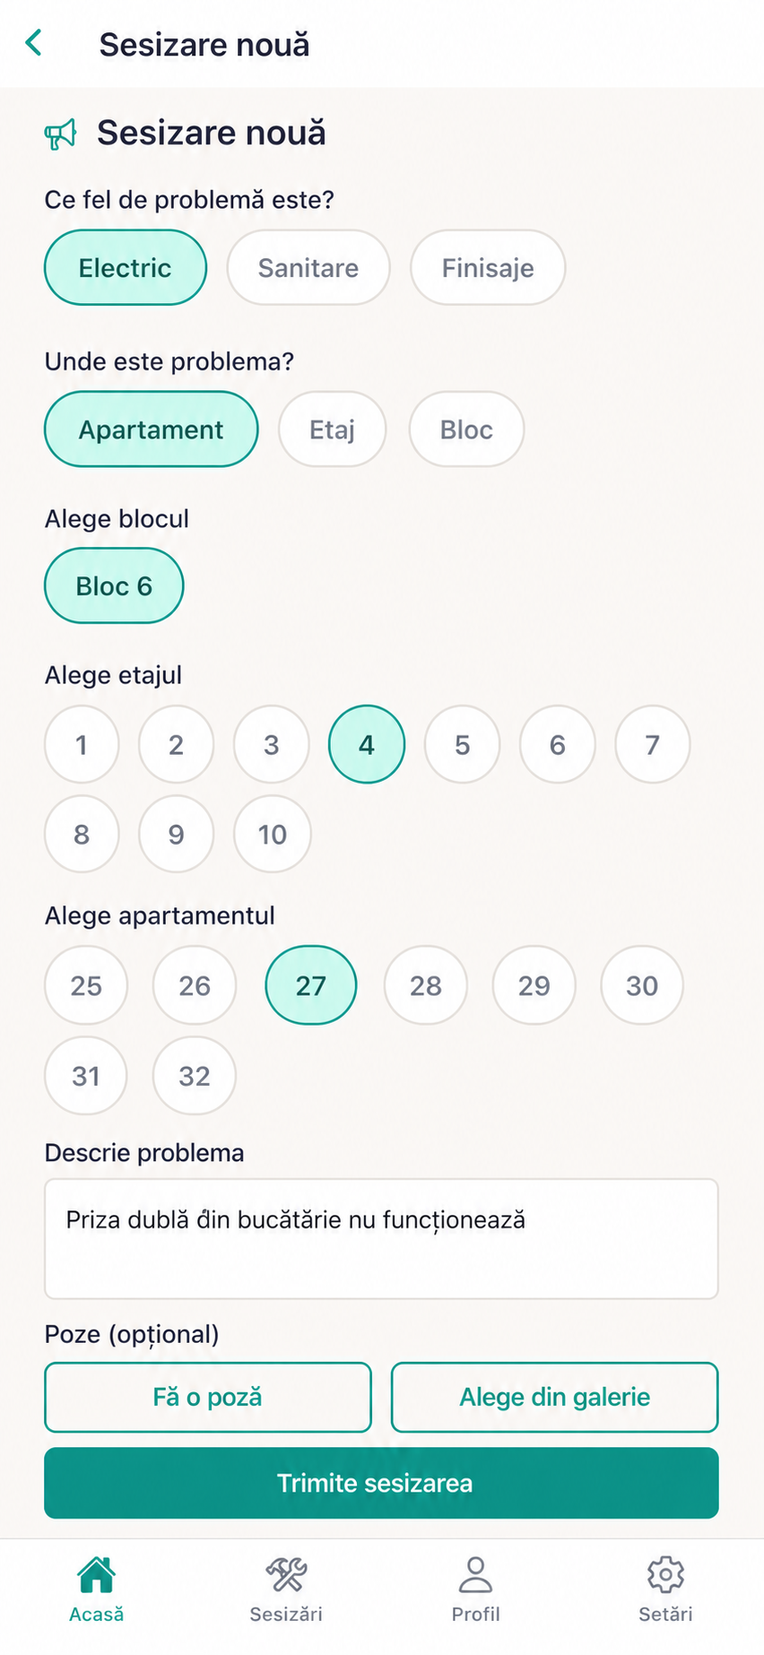Pick apartment 28

tap(426, 985)
